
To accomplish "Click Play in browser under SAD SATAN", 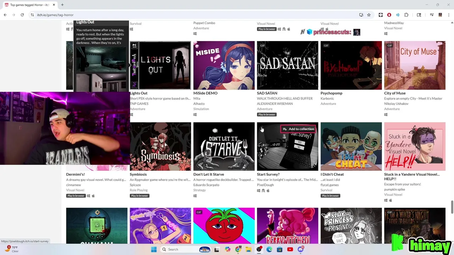I will (x=267, y=114).
